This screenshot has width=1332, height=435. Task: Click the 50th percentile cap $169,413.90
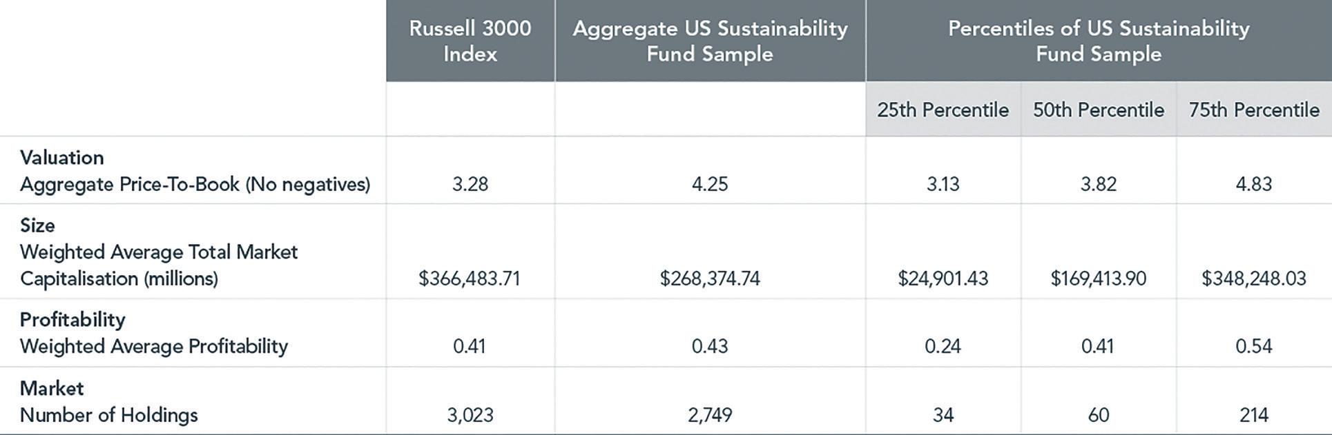pos(1098,279)
